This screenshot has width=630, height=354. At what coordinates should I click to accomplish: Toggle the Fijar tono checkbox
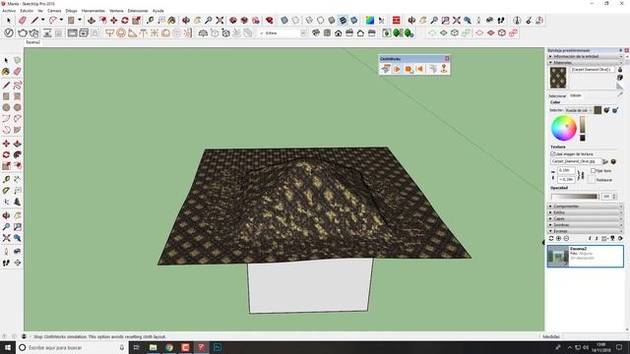593,170
